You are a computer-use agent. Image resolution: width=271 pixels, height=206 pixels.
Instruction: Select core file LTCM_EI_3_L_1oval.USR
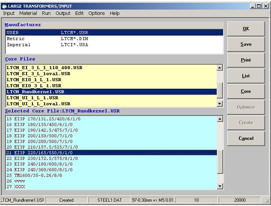111,74
